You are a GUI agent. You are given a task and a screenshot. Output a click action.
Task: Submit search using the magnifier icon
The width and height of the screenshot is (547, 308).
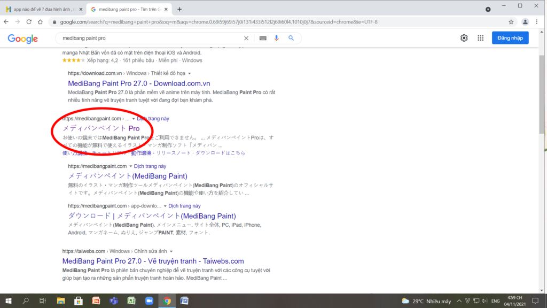pos(291,38)
